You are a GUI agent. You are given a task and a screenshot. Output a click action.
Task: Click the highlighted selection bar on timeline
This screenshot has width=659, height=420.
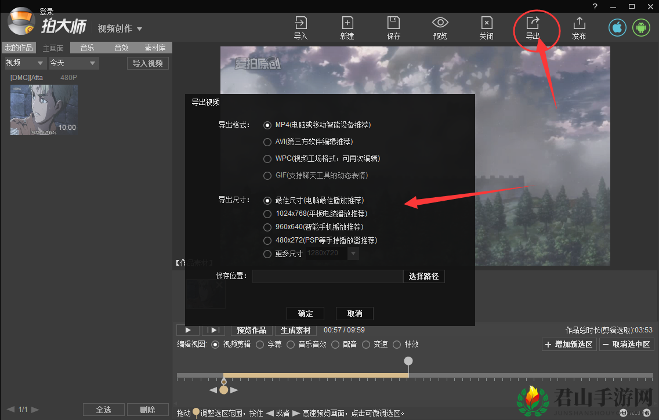click(x=316, y=375)
